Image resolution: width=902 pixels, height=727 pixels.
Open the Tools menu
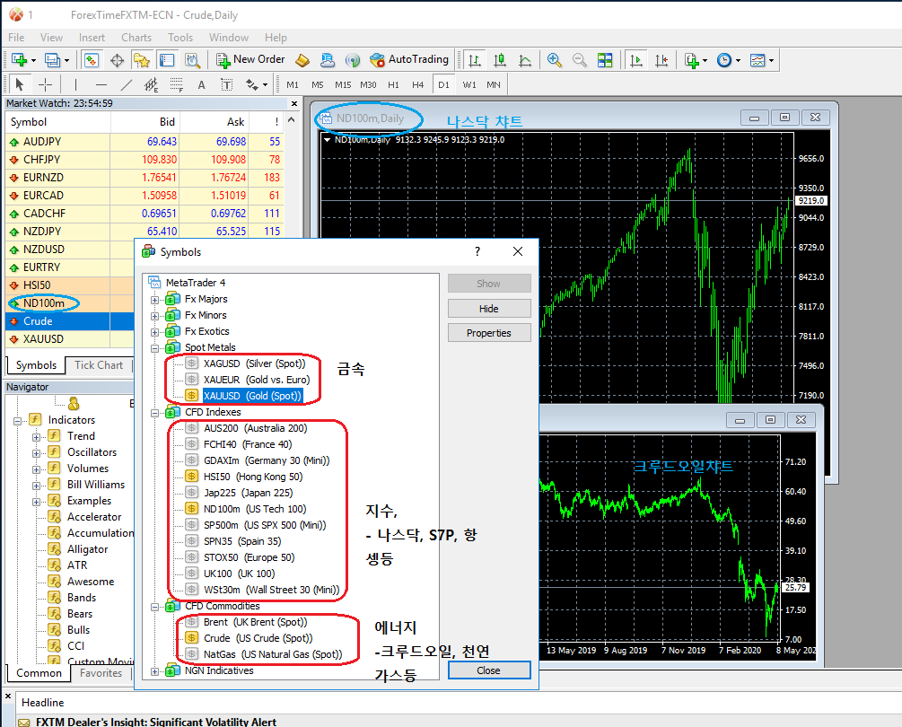click(180, 38)
